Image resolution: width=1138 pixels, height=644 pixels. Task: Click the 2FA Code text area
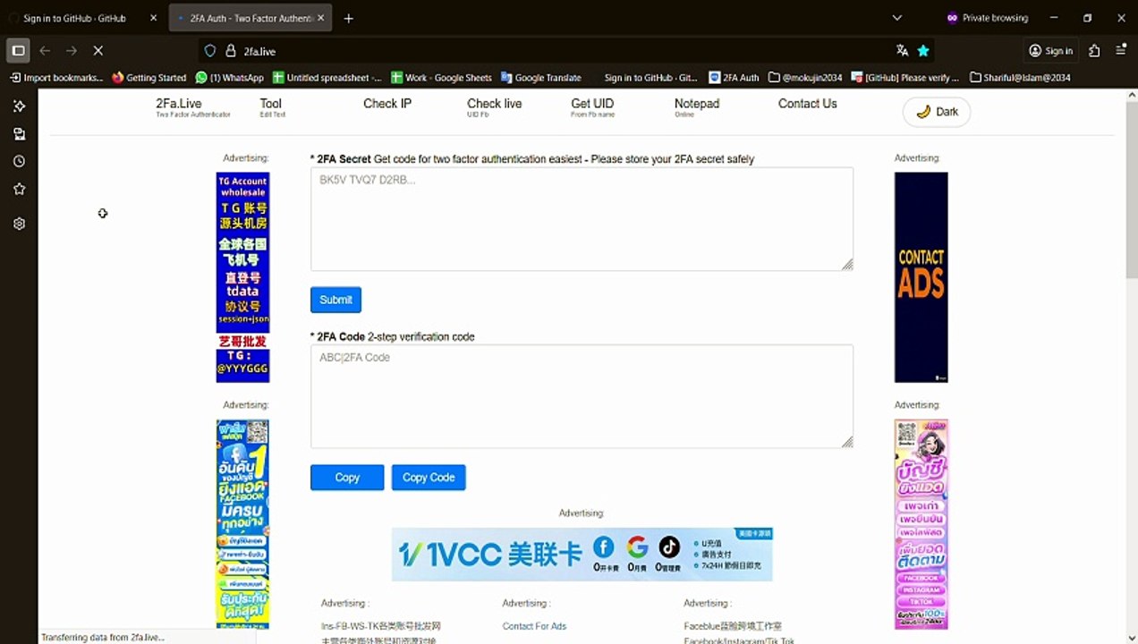tap(582, 396)
